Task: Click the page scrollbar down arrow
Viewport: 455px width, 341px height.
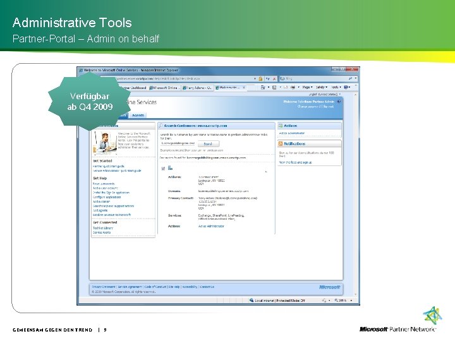Action: point(356,294)
